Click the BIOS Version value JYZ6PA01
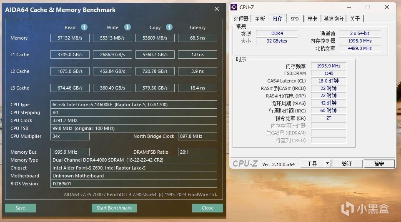Image resolution: width=401 pixels, height=222 pixels. point(134,184)
